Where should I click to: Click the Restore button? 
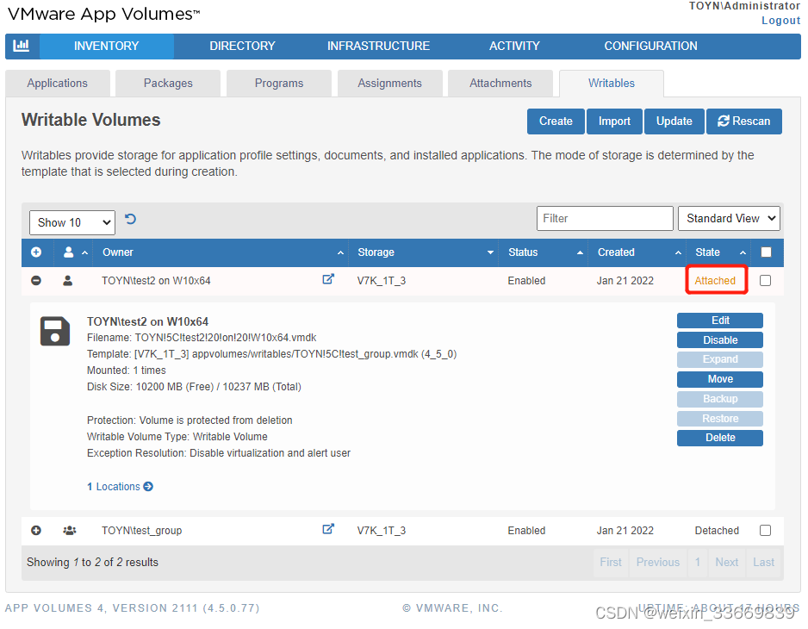click(x=720, y=419)
